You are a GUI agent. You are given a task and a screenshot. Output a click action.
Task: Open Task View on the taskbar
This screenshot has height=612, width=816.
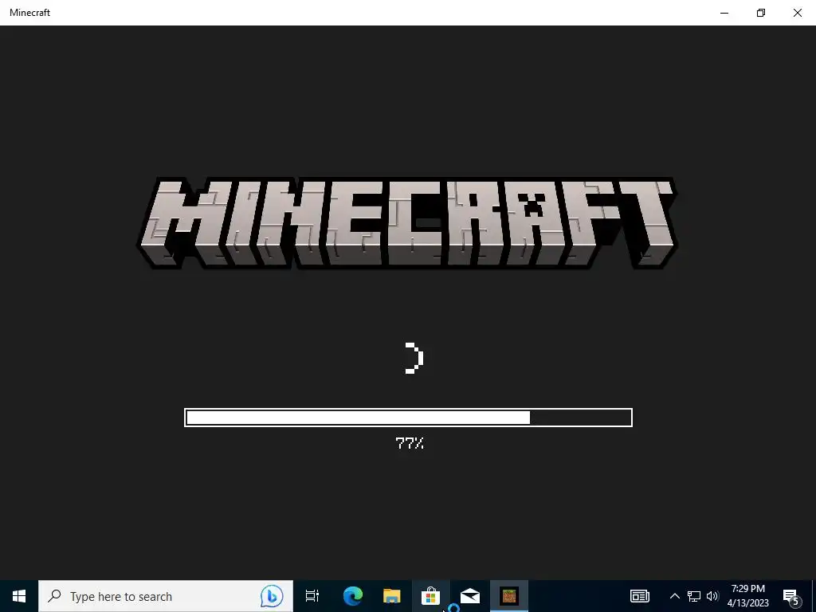tap(312, 596)
